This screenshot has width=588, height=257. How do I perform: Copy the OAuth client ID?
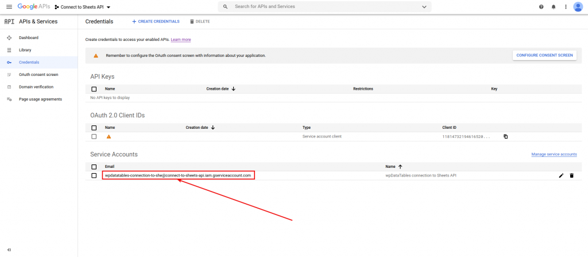[506, 136]
